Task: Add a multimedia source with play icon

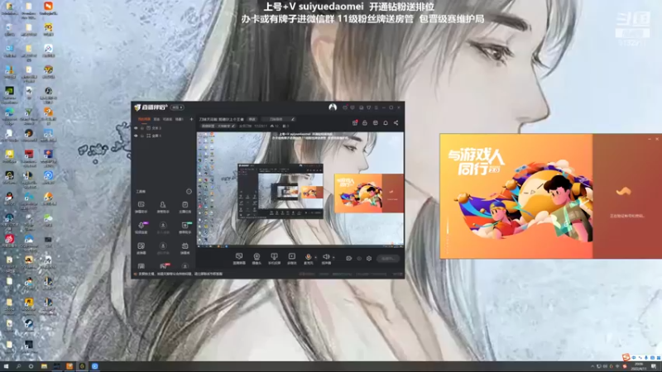Action: point(292,258)
